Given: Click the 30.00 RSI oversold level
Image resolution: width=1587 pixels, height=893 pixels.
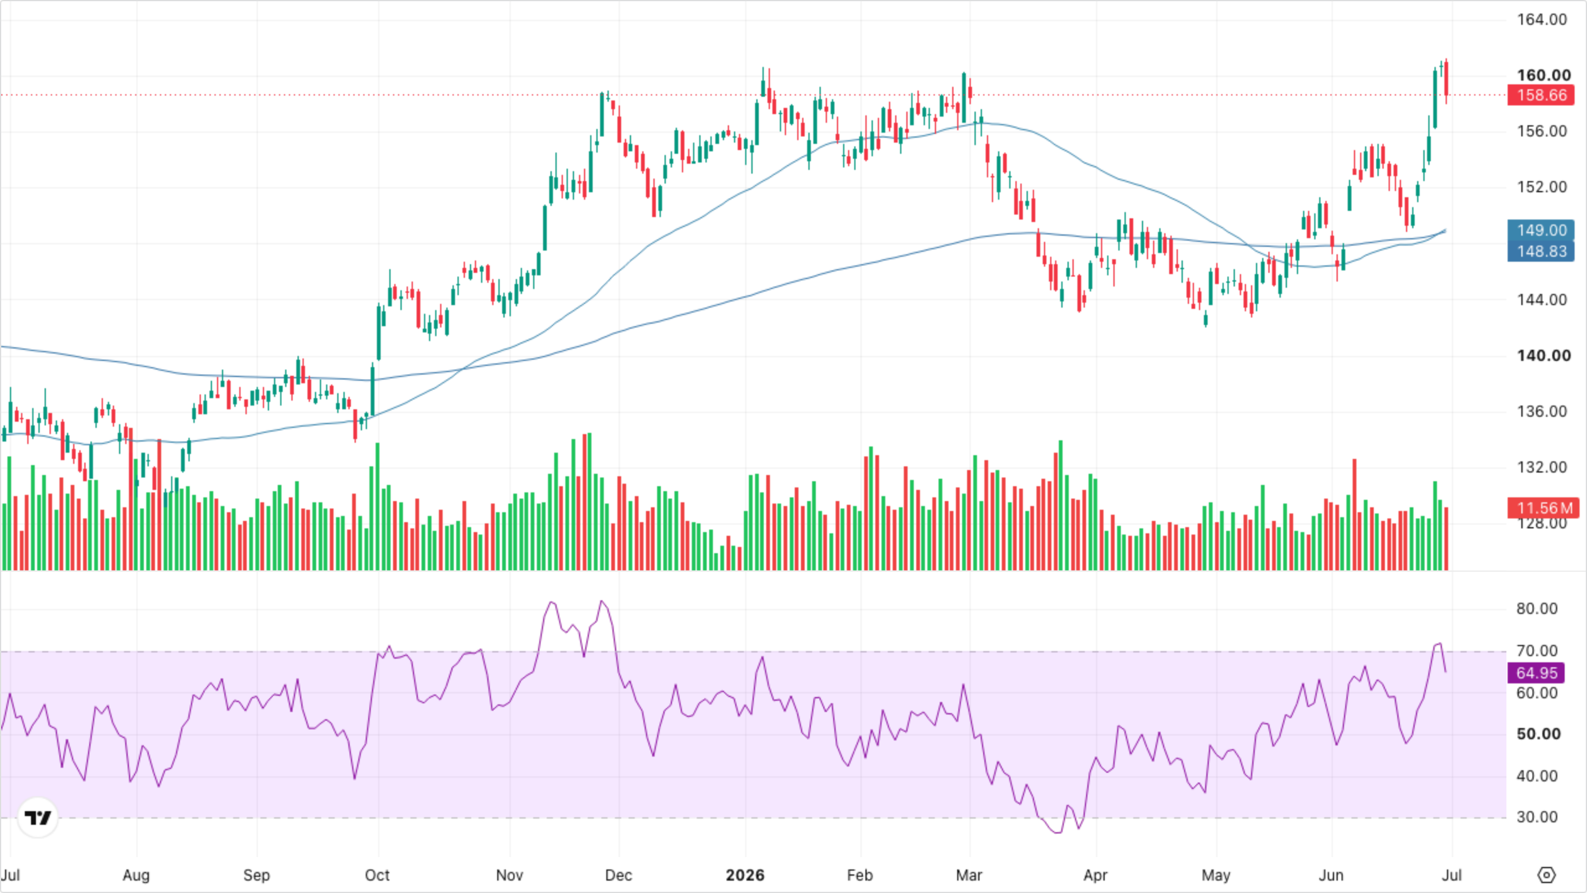Looking at the screenshot, I should point(1537,817).
